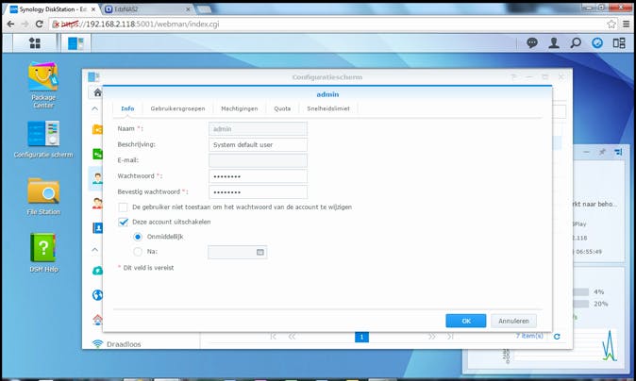
Task: Open the DSM main menu grid icon
Action: 35,43
